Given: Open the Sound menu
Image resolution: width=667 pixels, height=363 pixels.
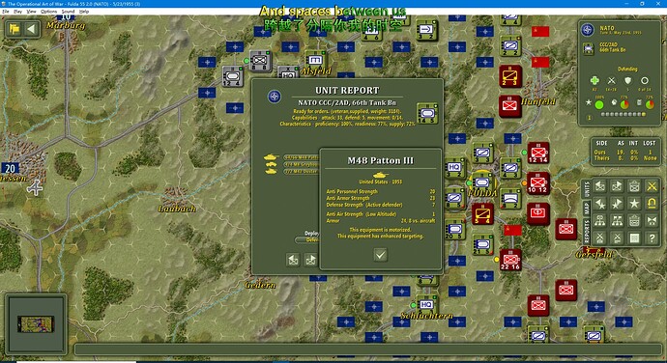Looking at the screenshot, I should tap(68, 12).
